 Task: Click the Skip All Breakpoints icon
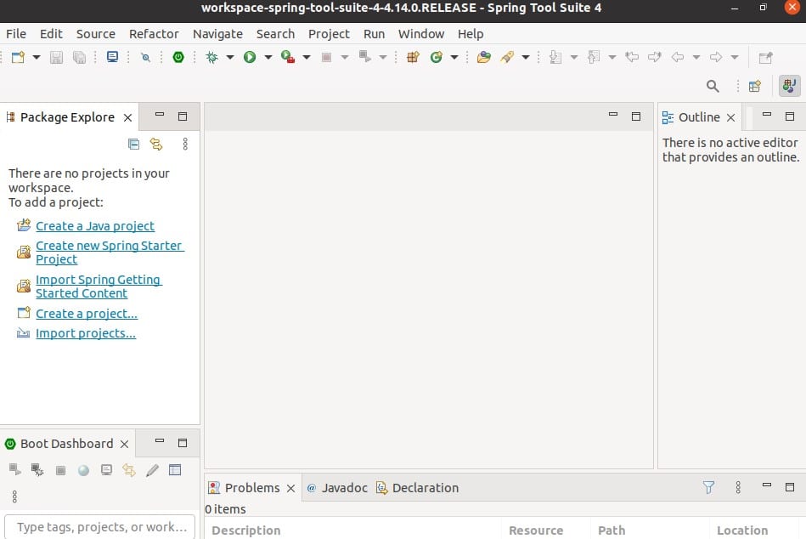145,57
